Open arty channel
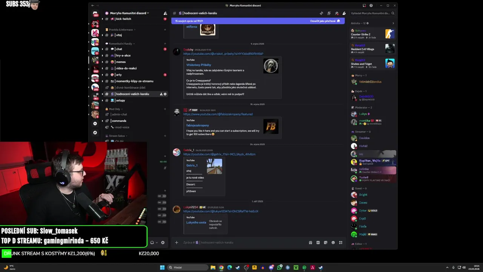 tap(135, 75)
